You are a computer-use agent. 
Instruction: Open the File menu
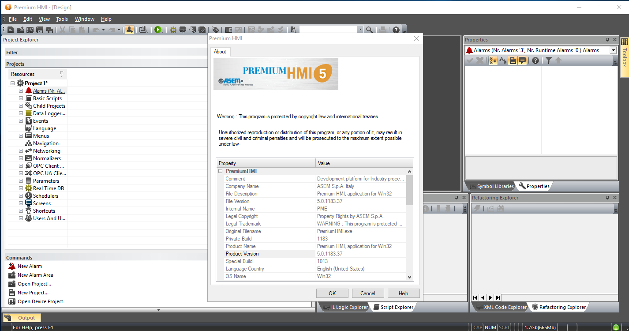coord(13,19)
